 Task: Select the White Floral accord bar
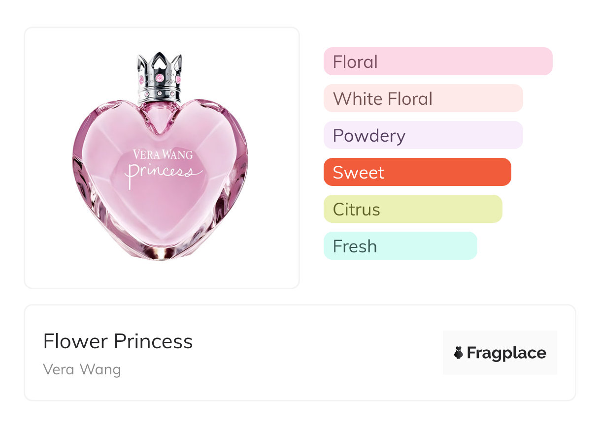pos(423,98)
